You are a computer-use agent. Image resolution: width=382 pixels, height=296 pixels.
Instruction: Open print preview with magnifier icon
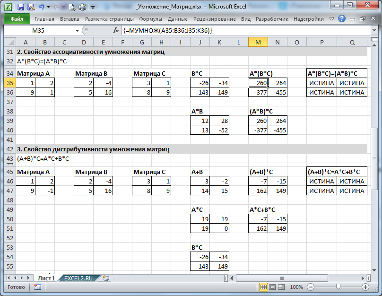pos(72,7)
